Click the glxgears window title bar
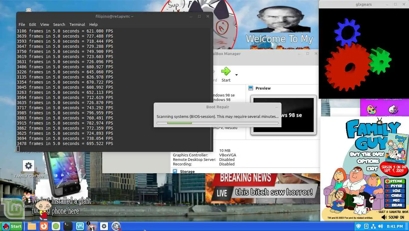409x231 pixels. pos(364,4)
